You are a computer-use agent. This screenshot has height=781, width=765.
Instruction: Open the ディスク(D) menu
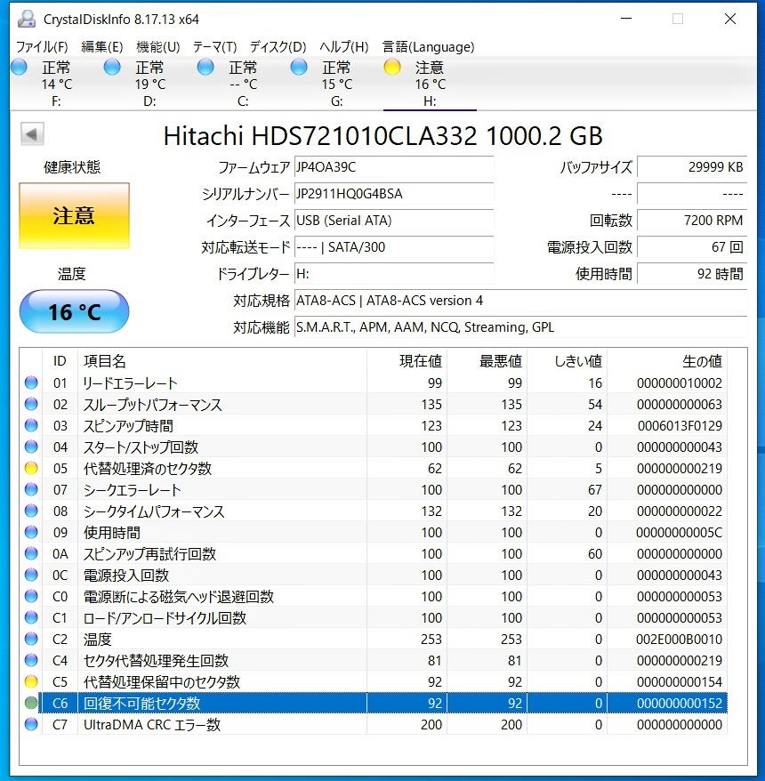(x=278, y=47)
